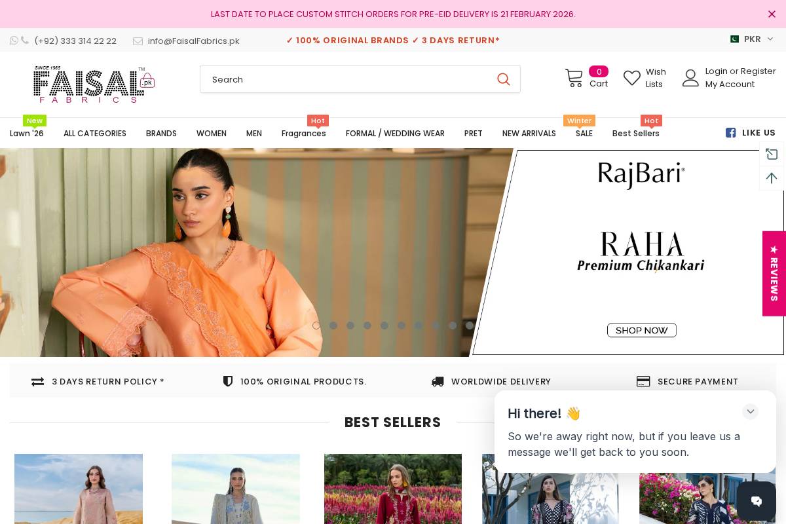Click inside the Search input field
The width and height of the screenshot is (786, 524).
tap(341, 79)
